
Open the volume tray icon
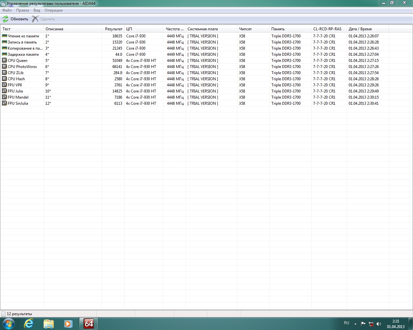[x=379, y=324]
